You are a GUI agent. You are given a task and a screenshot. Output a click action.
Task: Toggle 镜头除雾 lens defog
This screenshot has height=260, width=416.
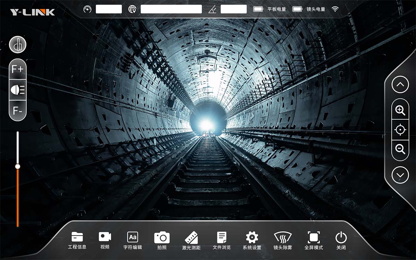283,241
